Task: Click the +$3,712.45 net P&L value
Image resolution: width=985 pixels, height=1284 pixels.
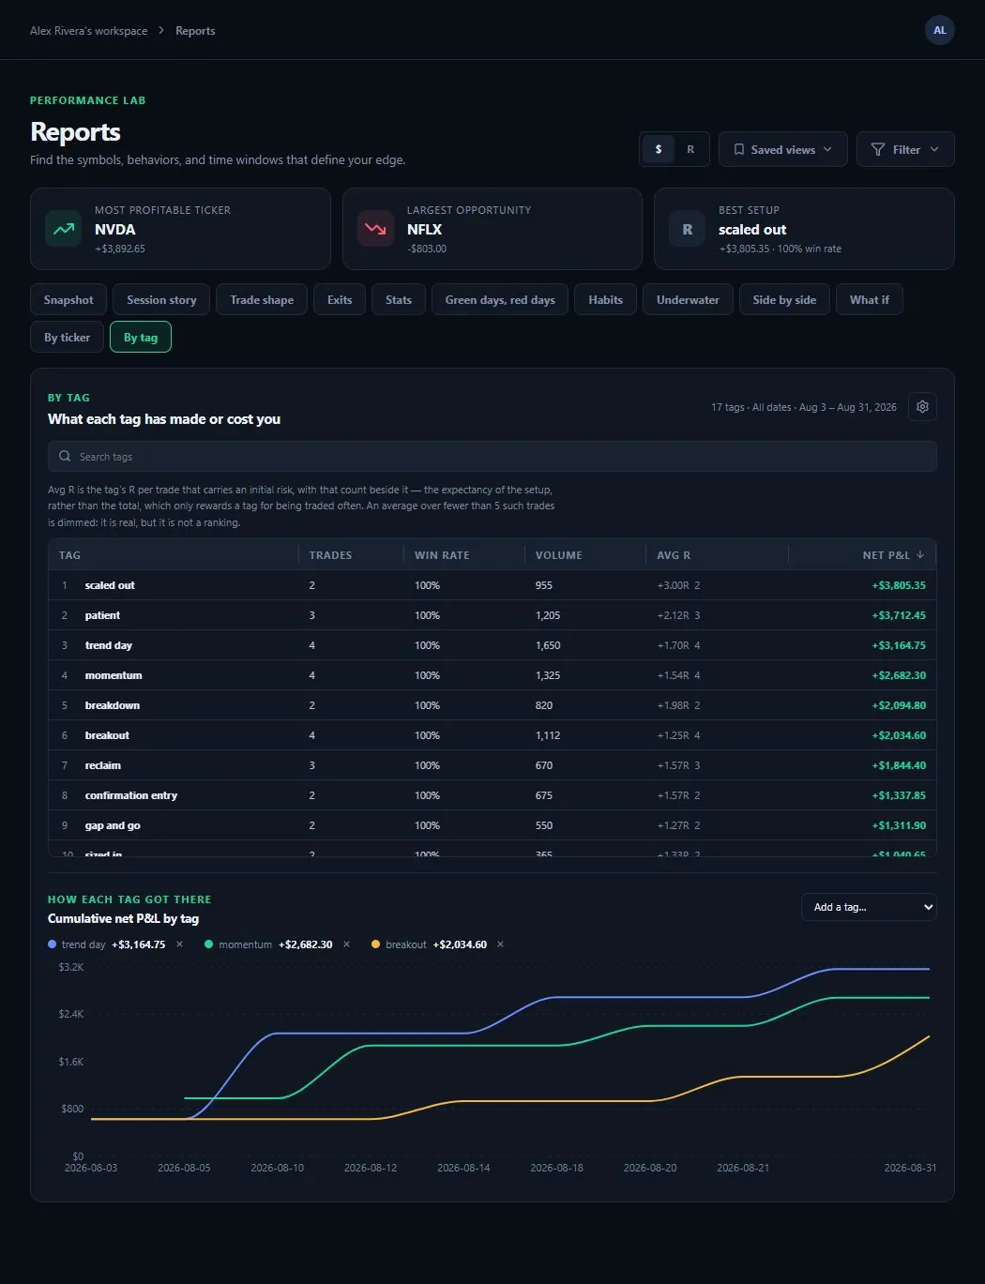Action: click(899, 615)
